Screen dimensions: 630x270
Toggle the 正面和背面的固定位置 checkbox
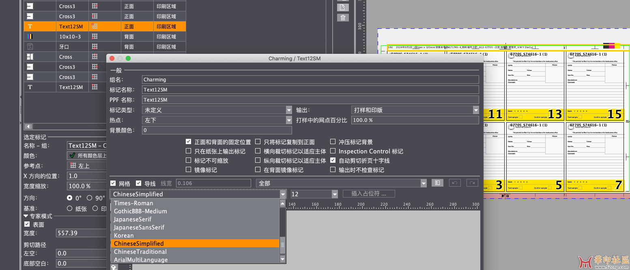[188, 142]
